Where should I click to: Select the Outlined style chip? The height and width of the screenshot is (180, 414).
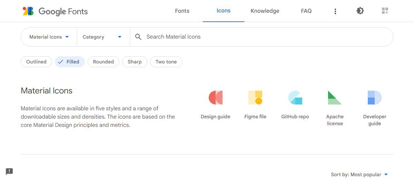[x=36, y=62]
